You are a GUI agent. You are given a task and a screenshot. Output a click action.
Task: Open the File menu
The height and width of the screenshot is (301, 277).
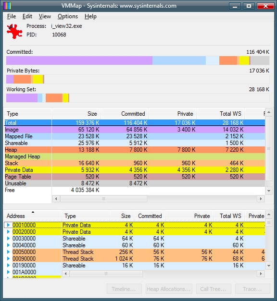coord(12,16)
